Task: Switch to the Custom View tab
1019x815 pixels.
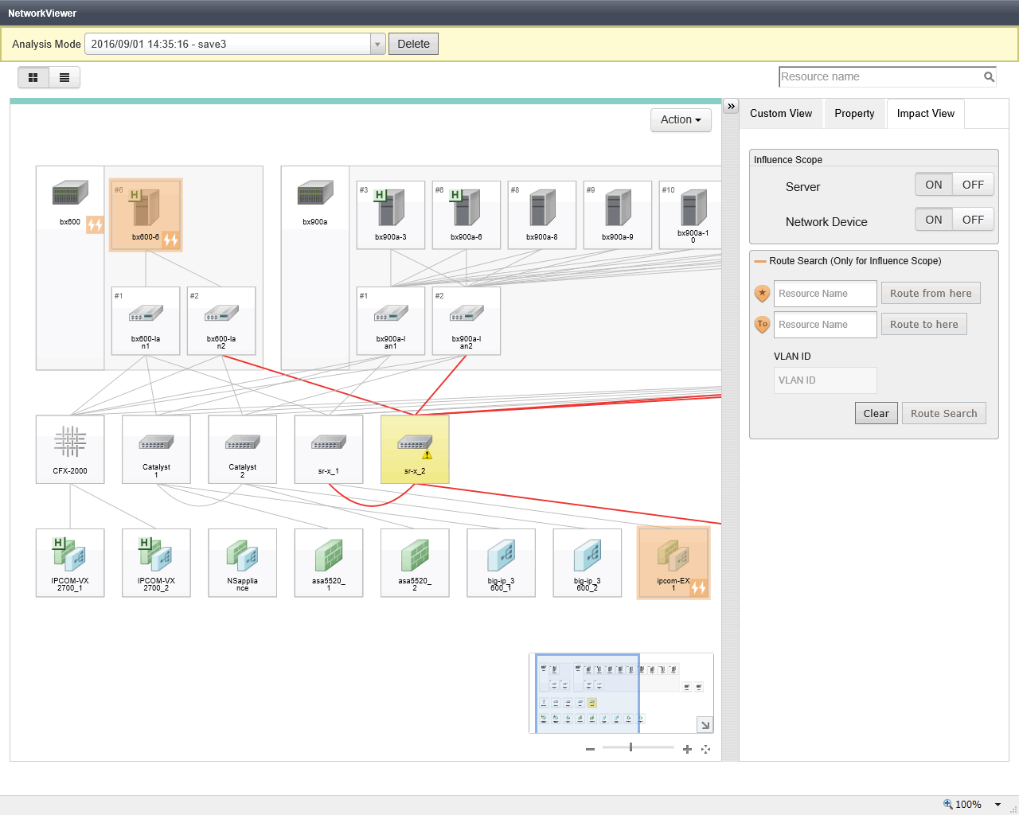Action: tap(781, 114)
